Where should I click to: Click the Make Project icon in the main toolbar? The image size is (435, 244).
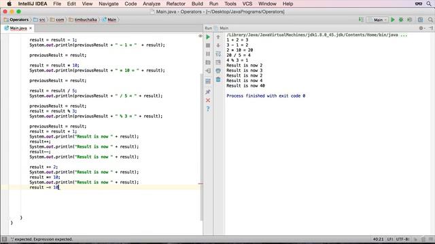361,20
